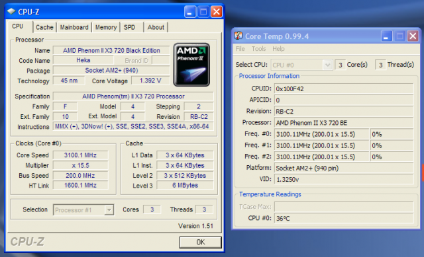Click the CPUID field 0x100F42
The height and width of the screenshot is (257, 424).
click(x=344, y=89)
